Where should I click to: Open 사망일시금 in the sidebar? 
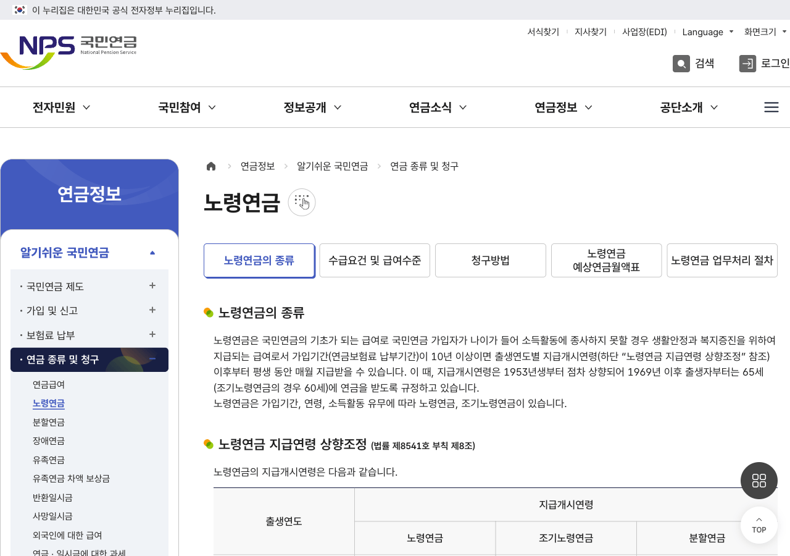click(x=52, y=516)
